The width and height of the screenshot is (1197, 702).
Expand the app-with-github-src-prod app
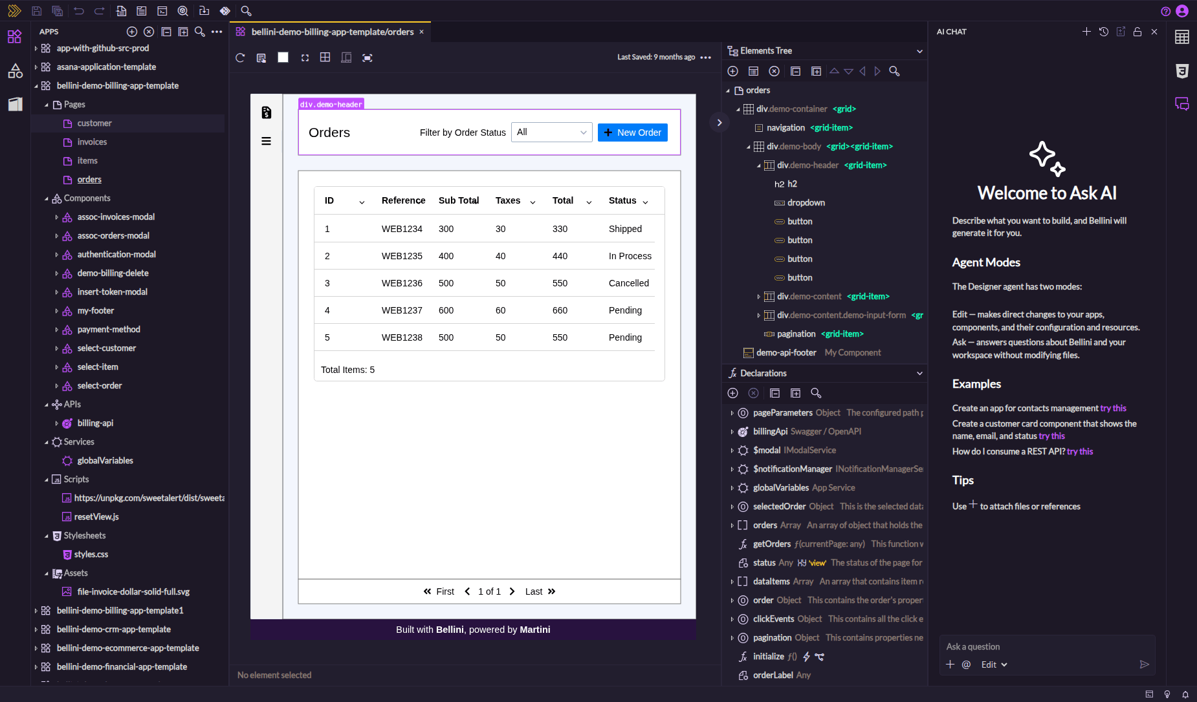click(36, 48)
